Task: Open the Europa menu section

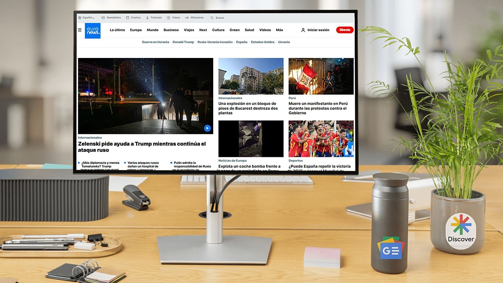Action: (136, 30)
